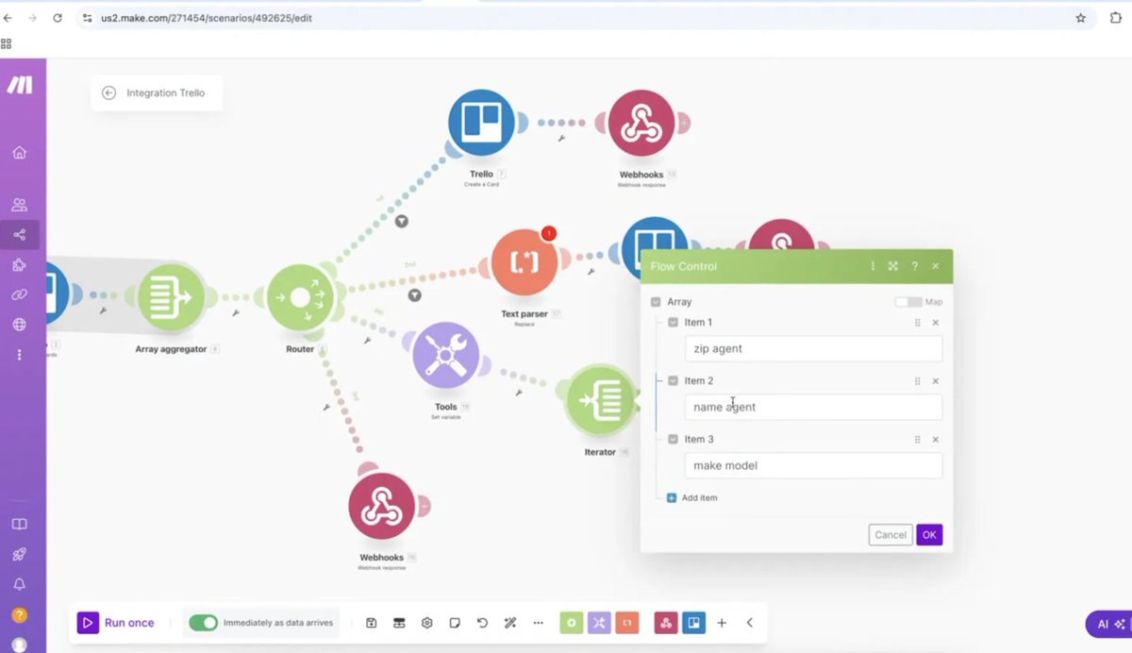
Task: Remove Item 1 with its X
Action: pos(936,323)
